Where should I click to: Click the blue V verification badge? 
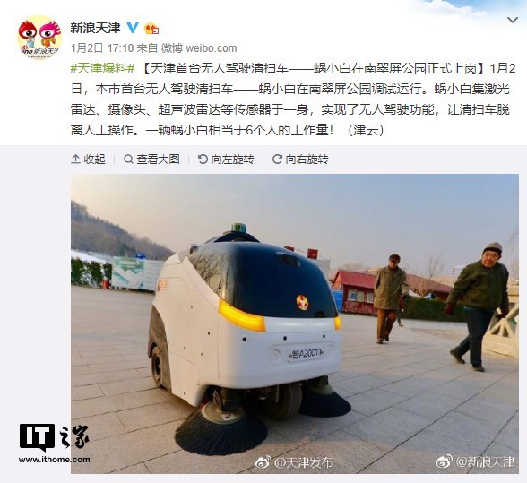(x=133, y=28)
